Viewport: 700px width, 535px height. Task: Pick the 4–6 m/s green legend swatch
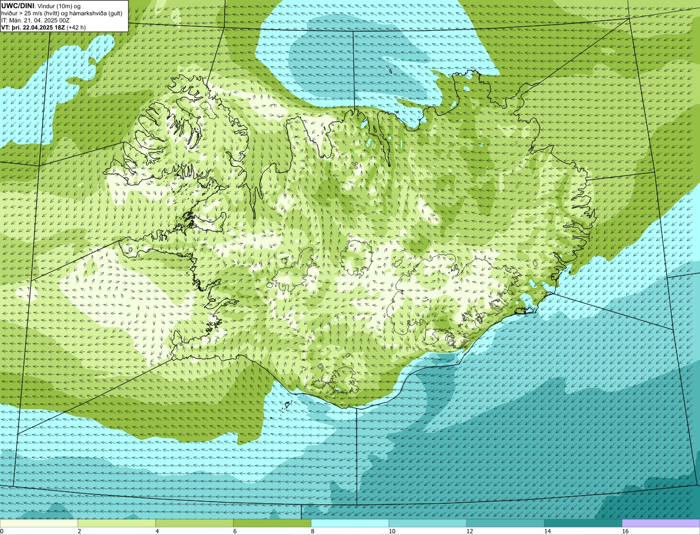[195, 523]
